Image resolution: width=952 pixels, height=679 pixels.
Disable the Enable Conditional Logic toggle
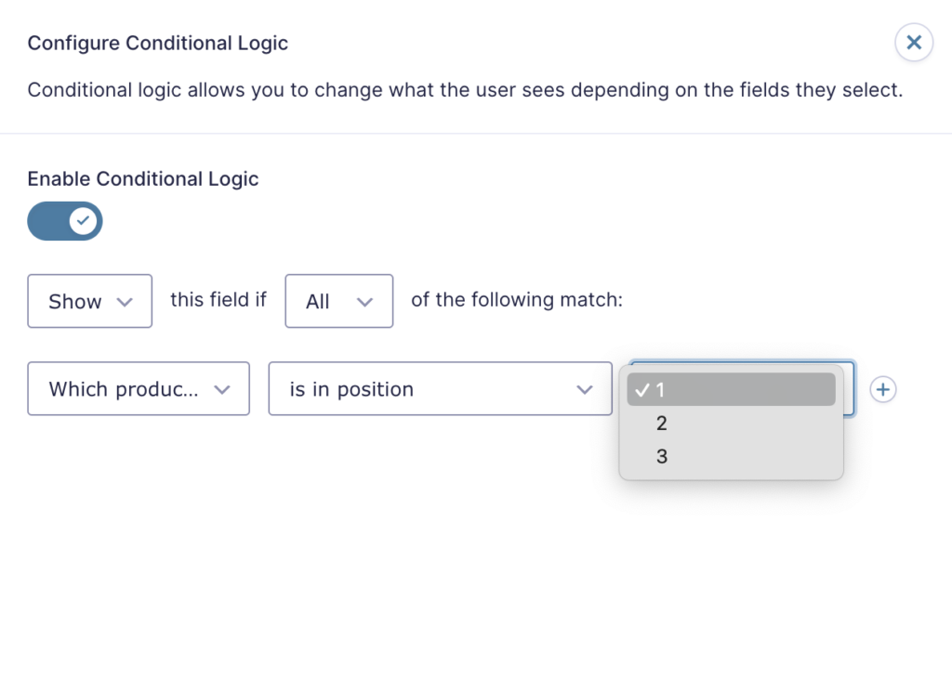(x=65, y=221)
